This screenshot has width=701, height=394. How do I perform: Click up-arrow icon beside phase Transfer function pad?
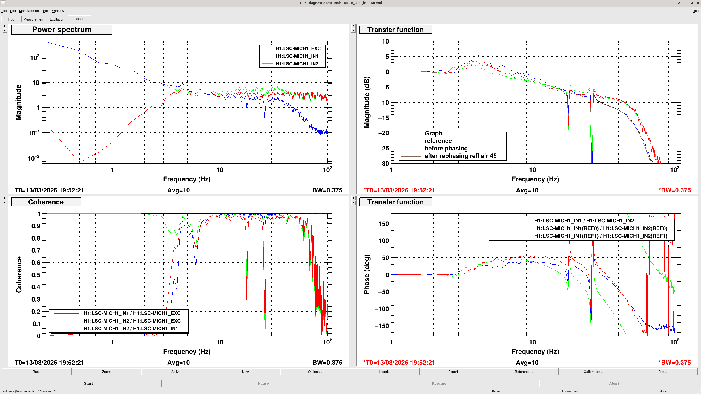[x=353, y=203]
